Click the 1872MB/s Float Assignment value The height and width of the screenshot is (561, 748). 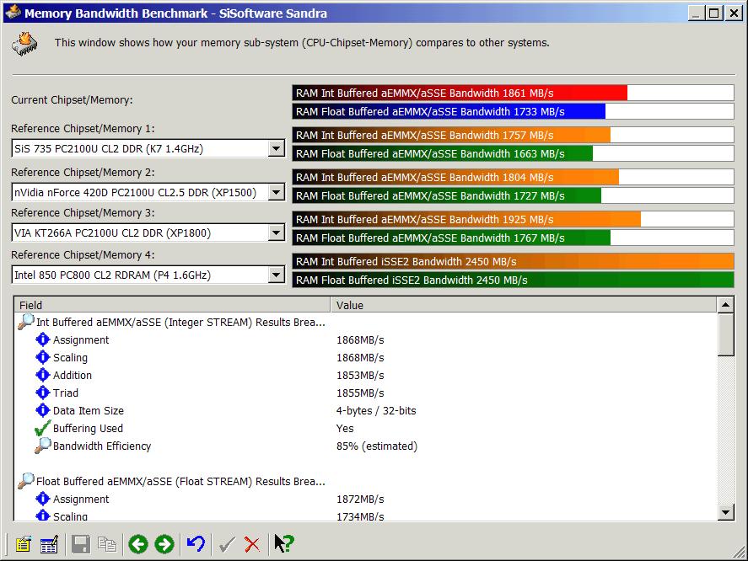point(360,499)
